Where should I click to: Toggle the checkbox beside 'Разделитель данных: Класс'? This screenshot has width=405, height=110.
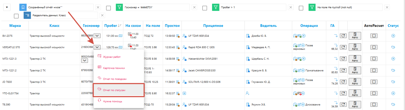click(x=16, y=16)
